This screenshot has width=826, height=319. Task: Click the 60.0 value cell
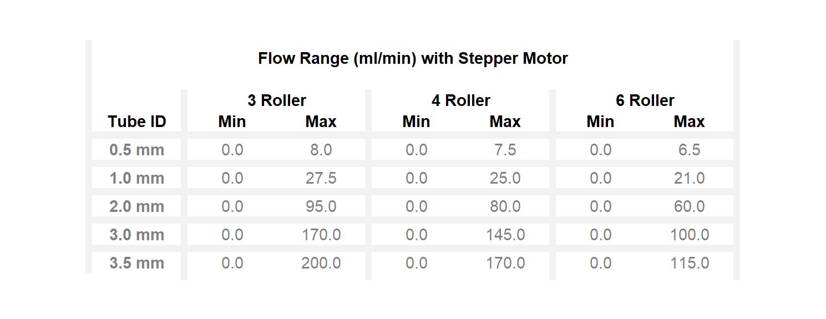pyautogui.click(x=690, y=206)
